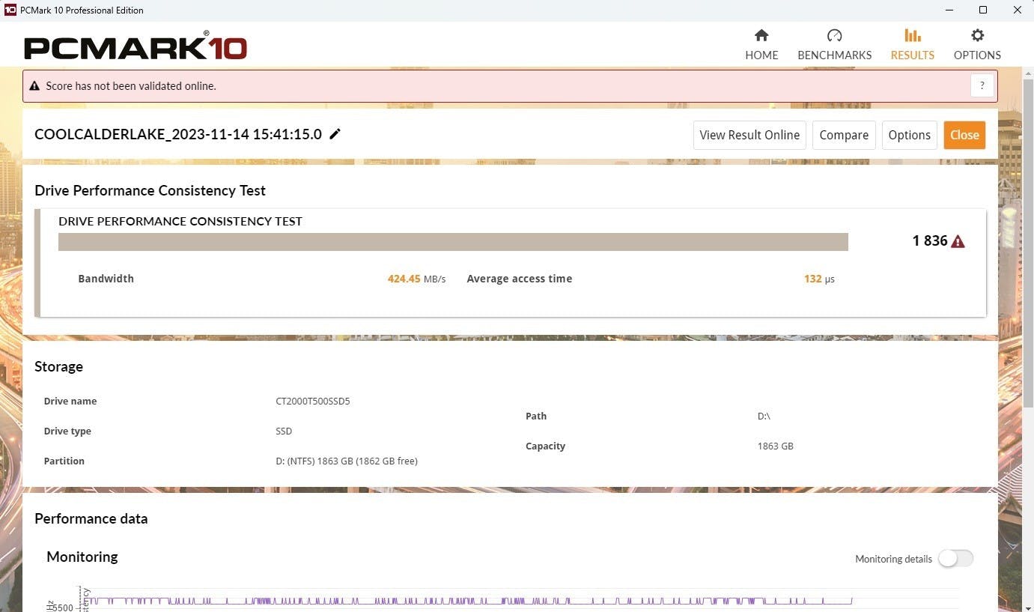The height and width of the screenshot is (612, 1034).
Task: Click the question mark help button
Action: (982, 85)
